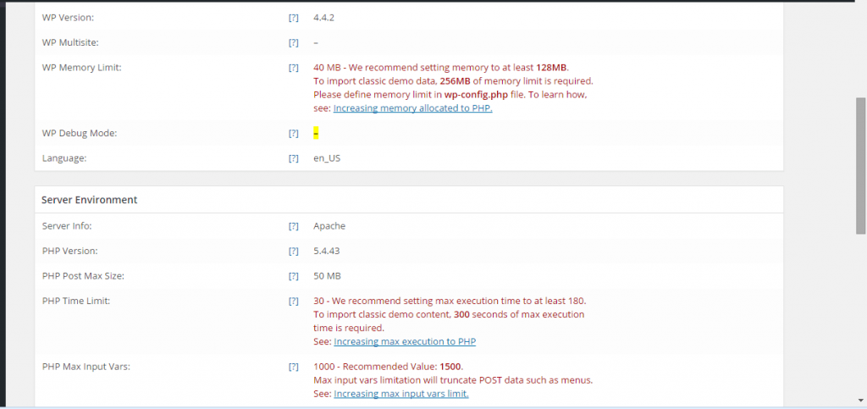
Task: Follow the 'Increasing max execution to PHP' link
Action: (x=405, y=342)
